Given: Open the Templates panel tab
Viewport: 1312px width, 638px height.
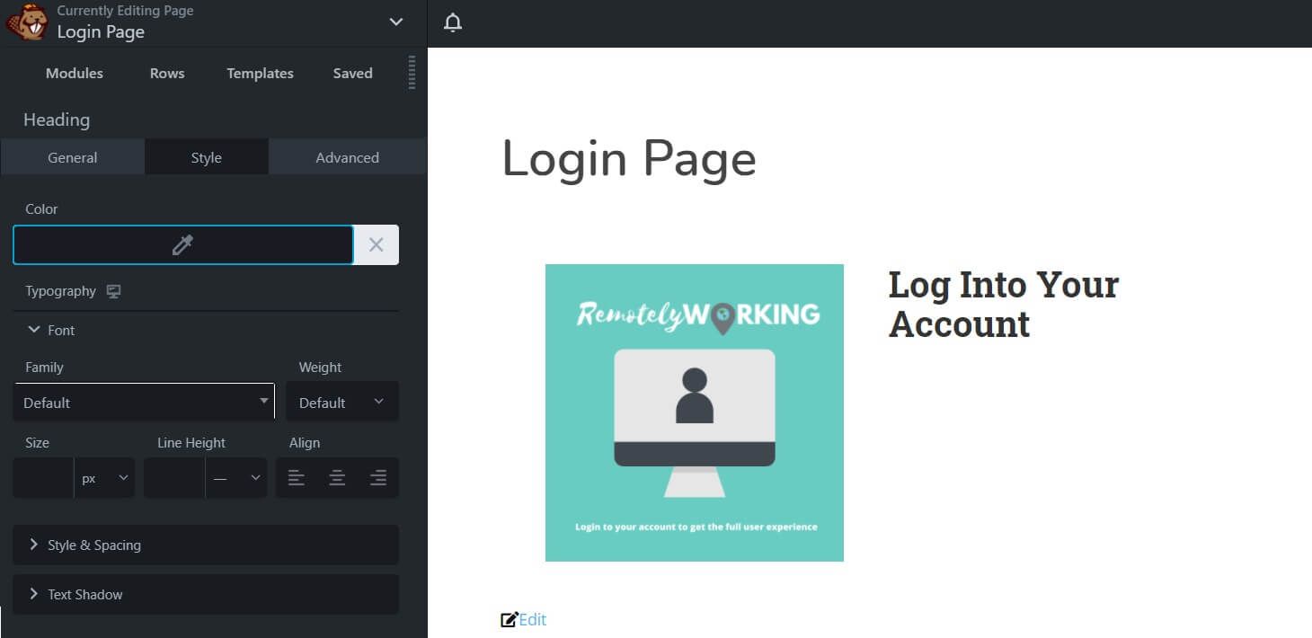Looking at the screenshot, I should click(260, 74).
